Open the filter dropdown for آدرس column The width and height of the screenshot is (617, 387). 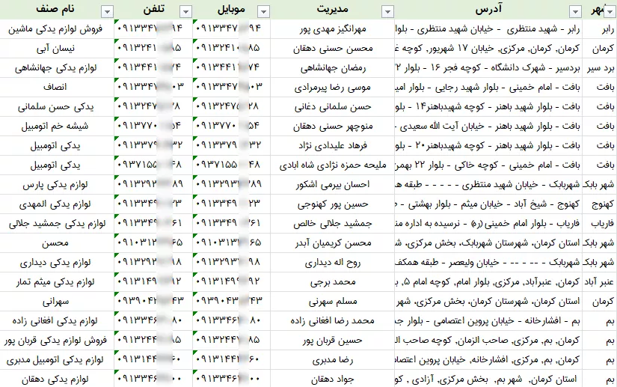tap(576, 12)
